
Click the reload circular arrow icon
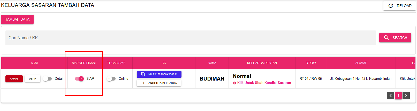pos(391,6)
